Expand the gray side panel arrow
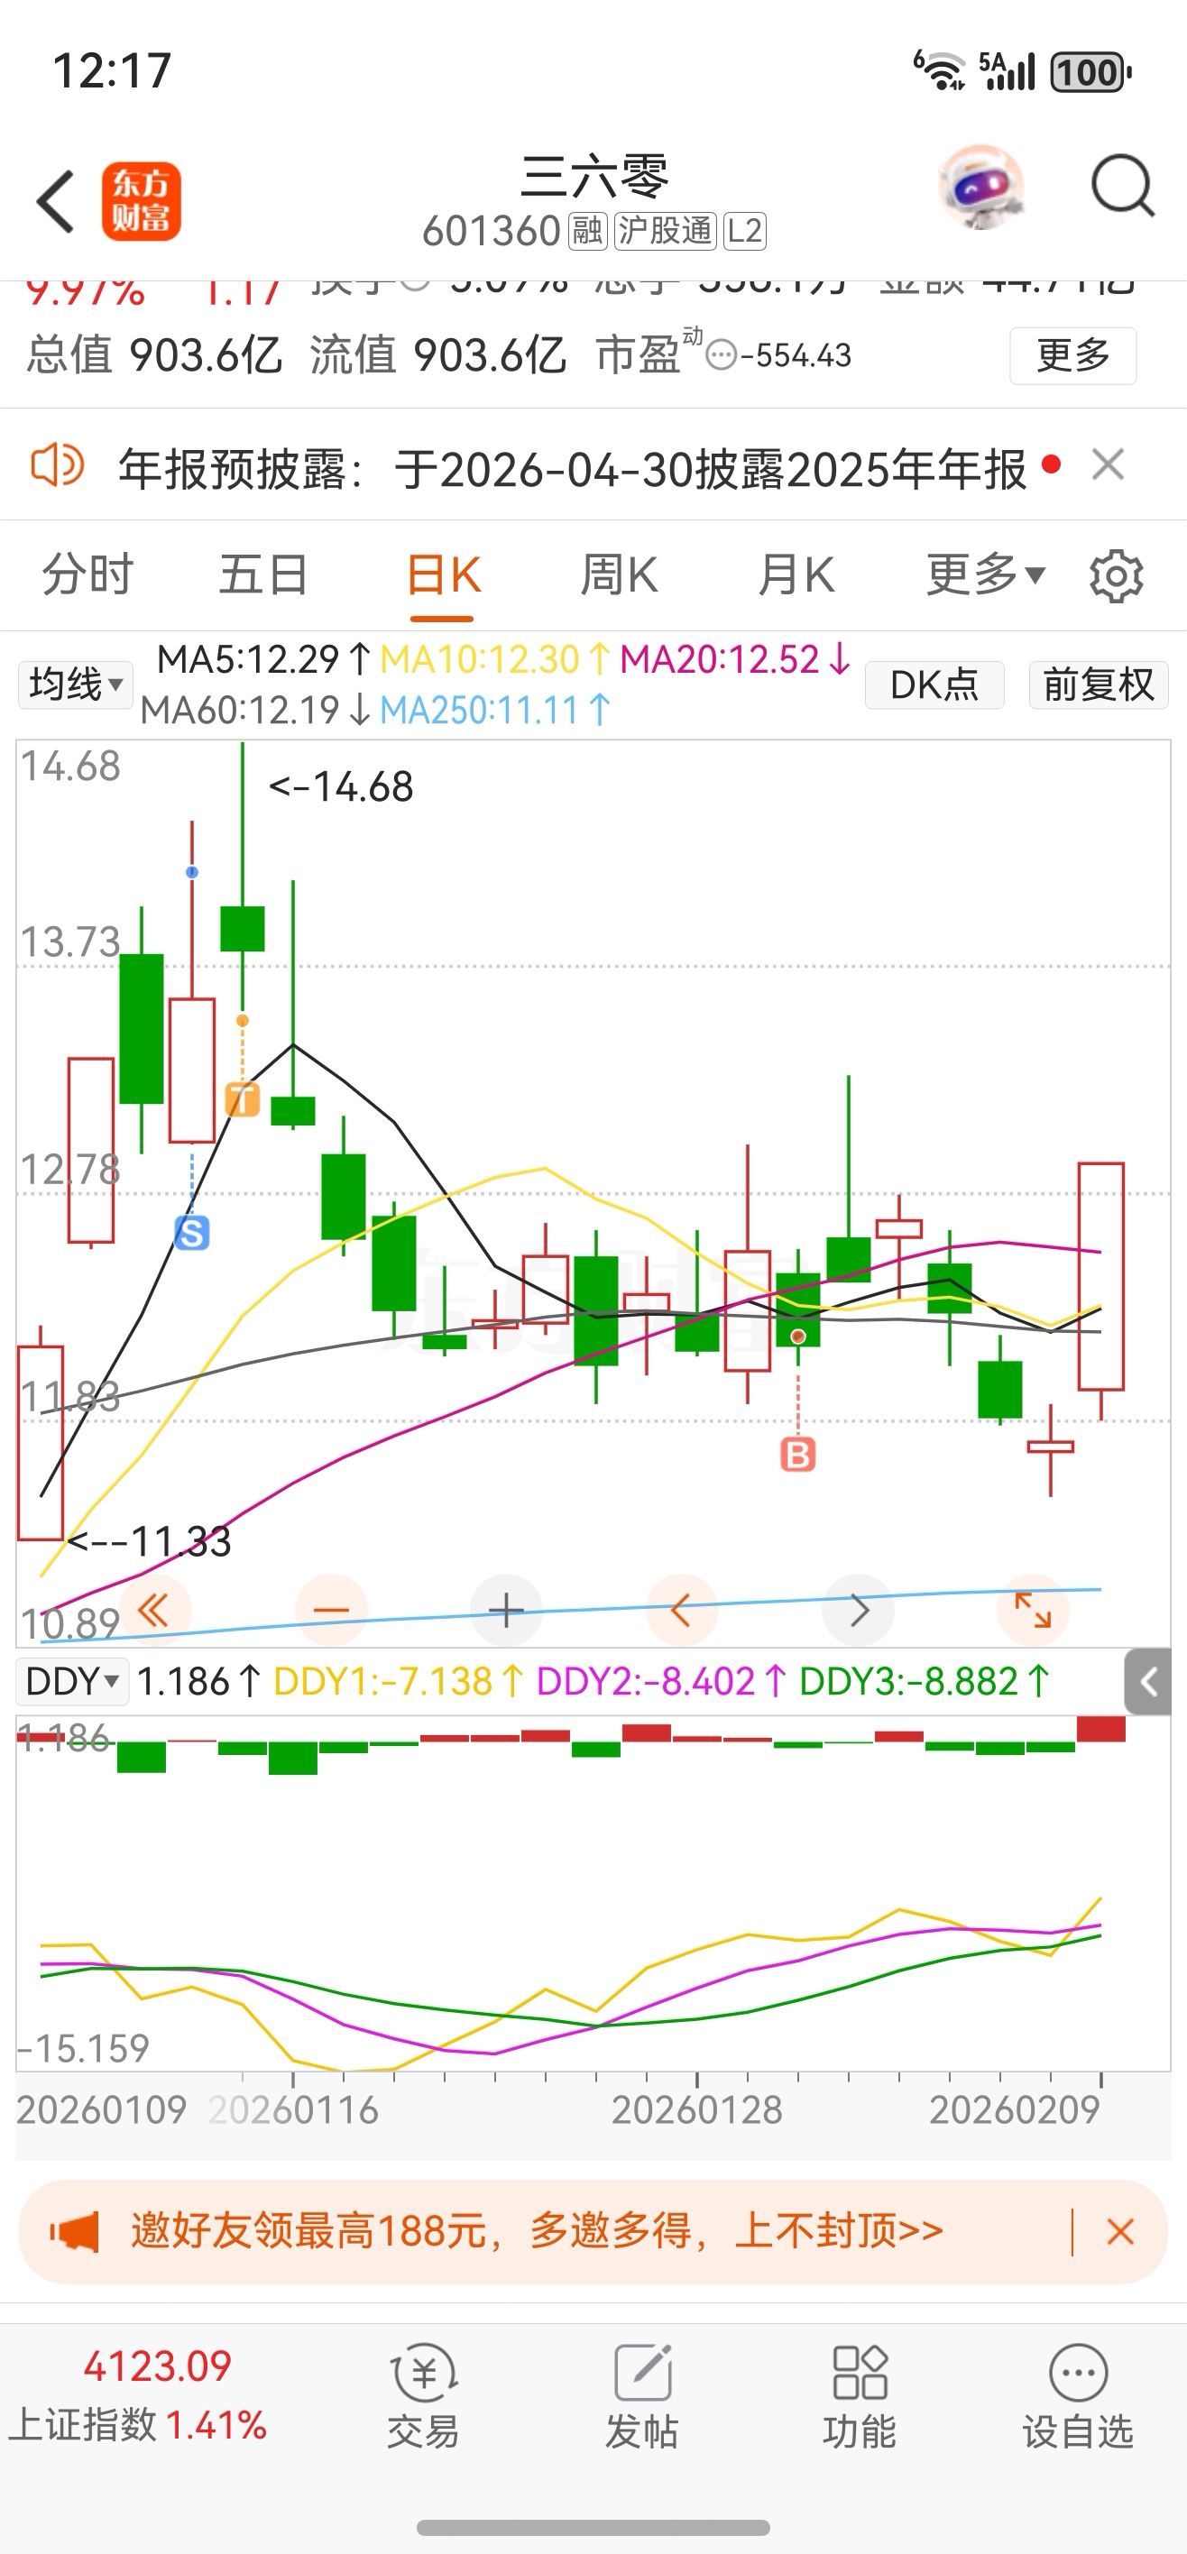The height and width of the screenshot is (2554, 1187). point(1148,1682)
